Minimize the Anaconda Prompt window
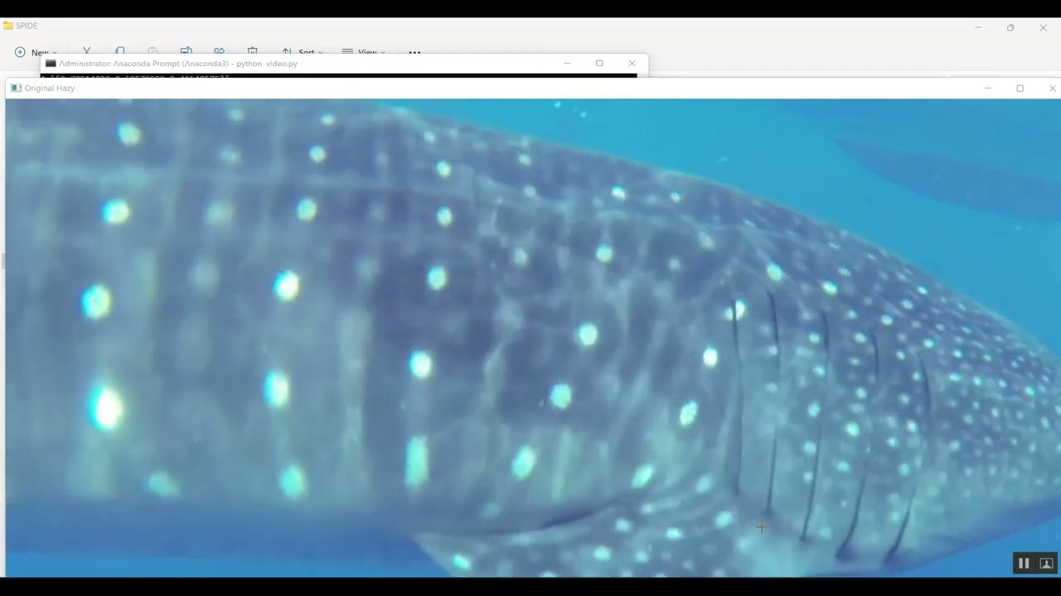This screenshot has width=1061, height=596. pyautogui.click(x=568, y=63)
